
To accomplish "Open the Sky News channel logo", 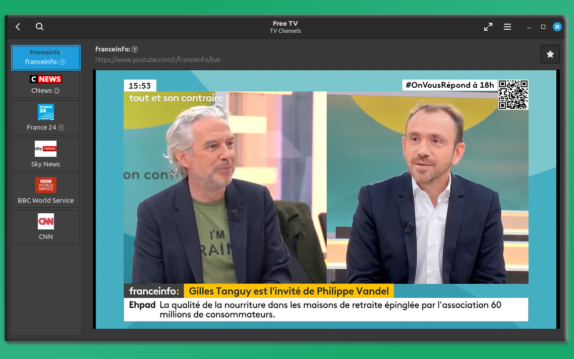I will pos(46,149).
